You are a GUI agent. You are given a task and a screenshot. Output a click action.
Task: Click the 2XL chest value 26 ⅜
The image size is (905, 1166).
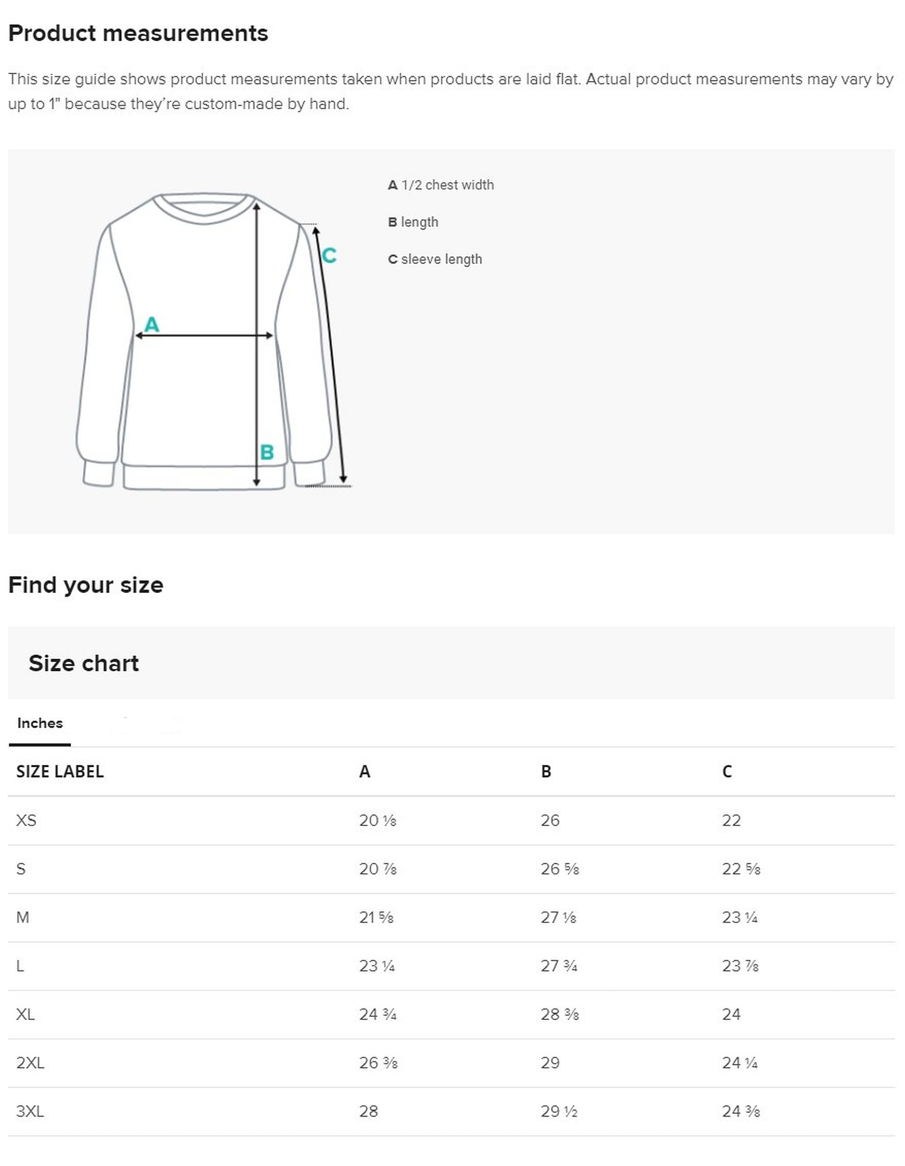[378, 1063]
